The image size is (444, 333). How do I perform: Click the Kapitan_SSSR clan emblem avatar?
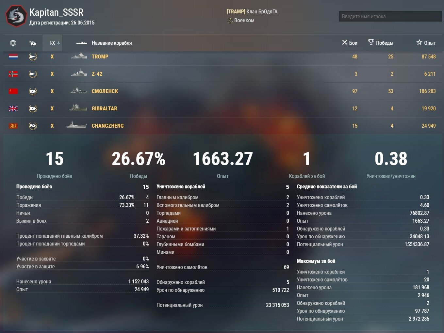(x=16, y=16)
